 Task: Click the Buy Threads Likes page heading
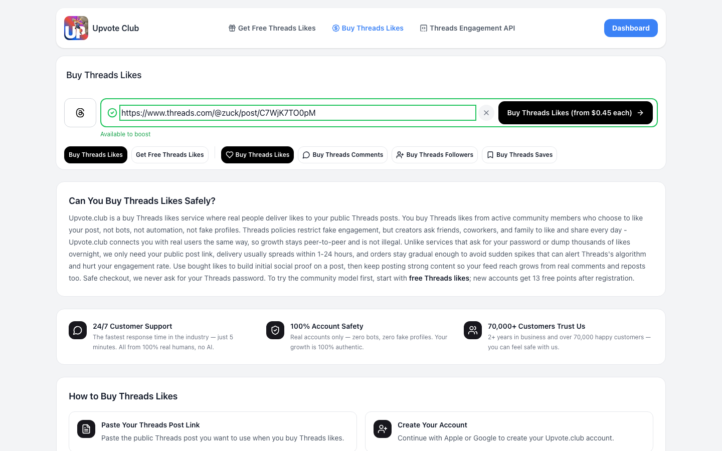tap(104, 75)
